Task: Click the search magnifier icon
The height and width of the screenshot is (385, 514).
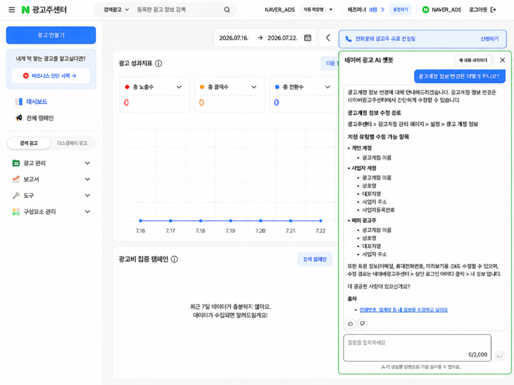Action: tap(227, 9)
